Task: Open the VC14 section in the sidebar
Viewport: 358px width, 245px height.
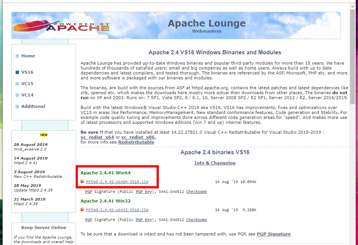Action: tap(27, 95)
